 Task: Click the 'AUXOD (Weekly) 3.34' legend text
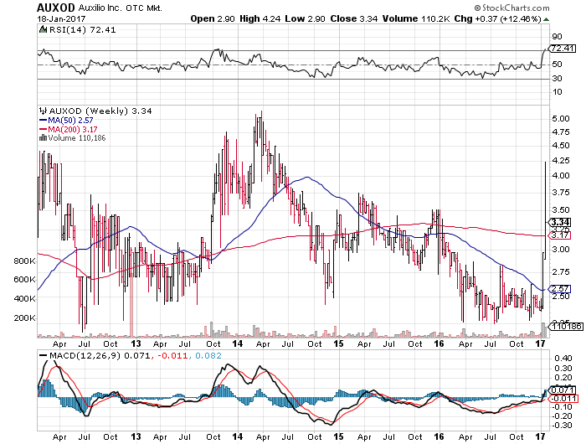(x=100, y=111)
